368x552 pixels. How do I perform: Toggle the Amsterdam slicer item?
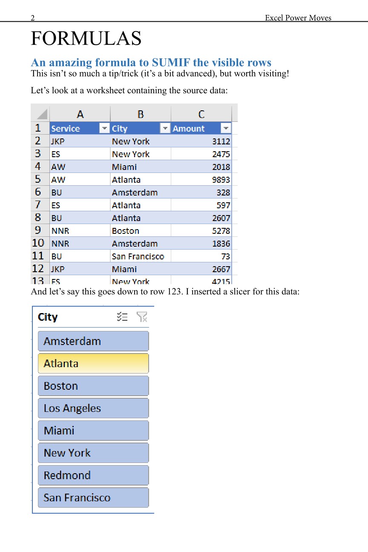pyautogui.click(x=93, y=341)
